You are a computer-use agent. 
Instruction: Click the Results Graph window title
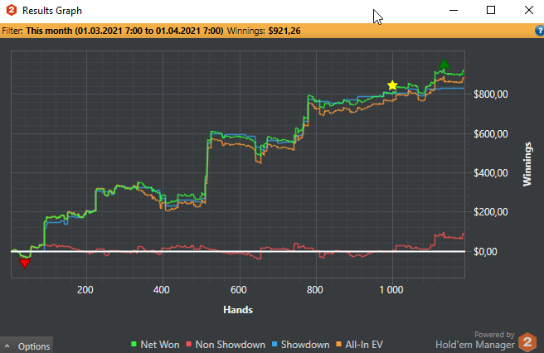pyautogui.click(x=52, y=11)
